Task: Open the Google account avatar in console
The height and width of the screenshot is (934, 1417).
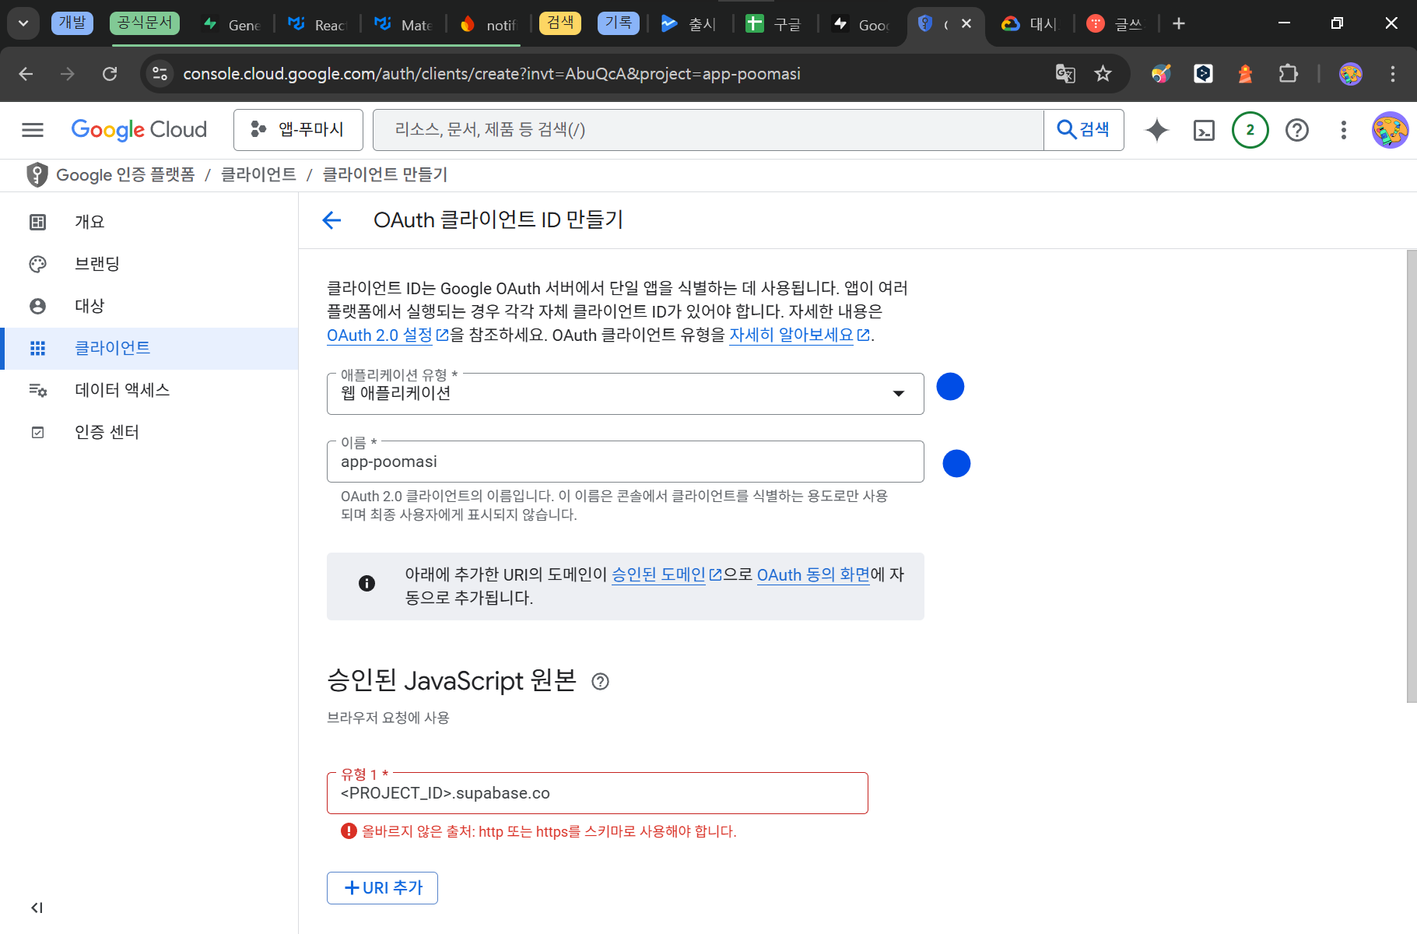Action: tap(1390, 130)
